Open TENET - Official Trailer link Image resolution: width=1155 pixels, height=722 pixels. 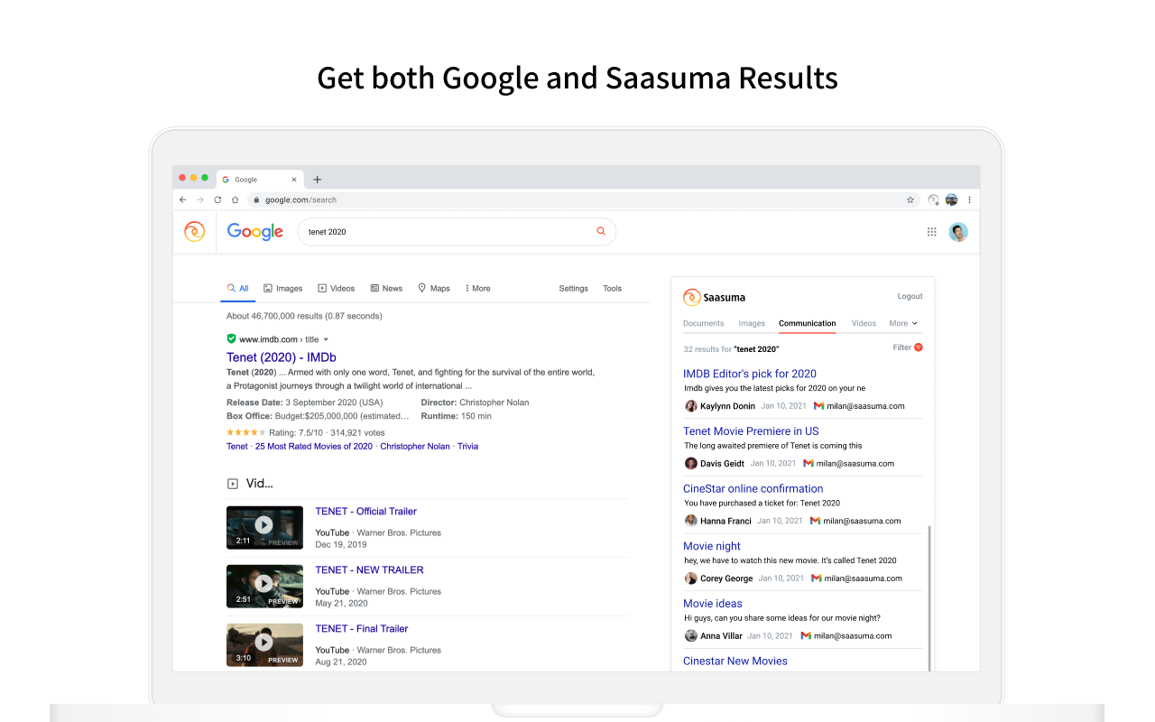point(365,512)
